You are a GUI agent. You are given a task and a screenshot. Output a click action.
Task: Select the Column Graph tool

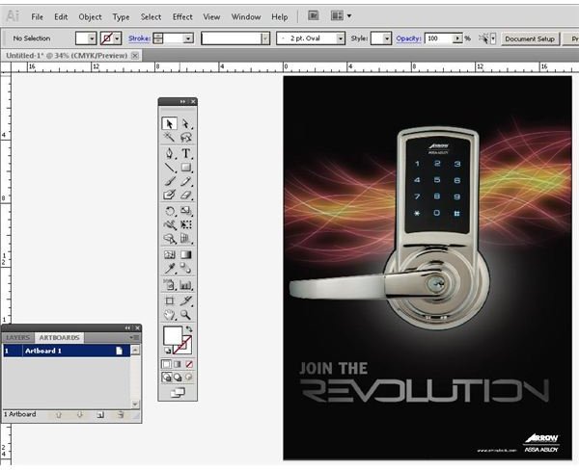tap(185, 284)
